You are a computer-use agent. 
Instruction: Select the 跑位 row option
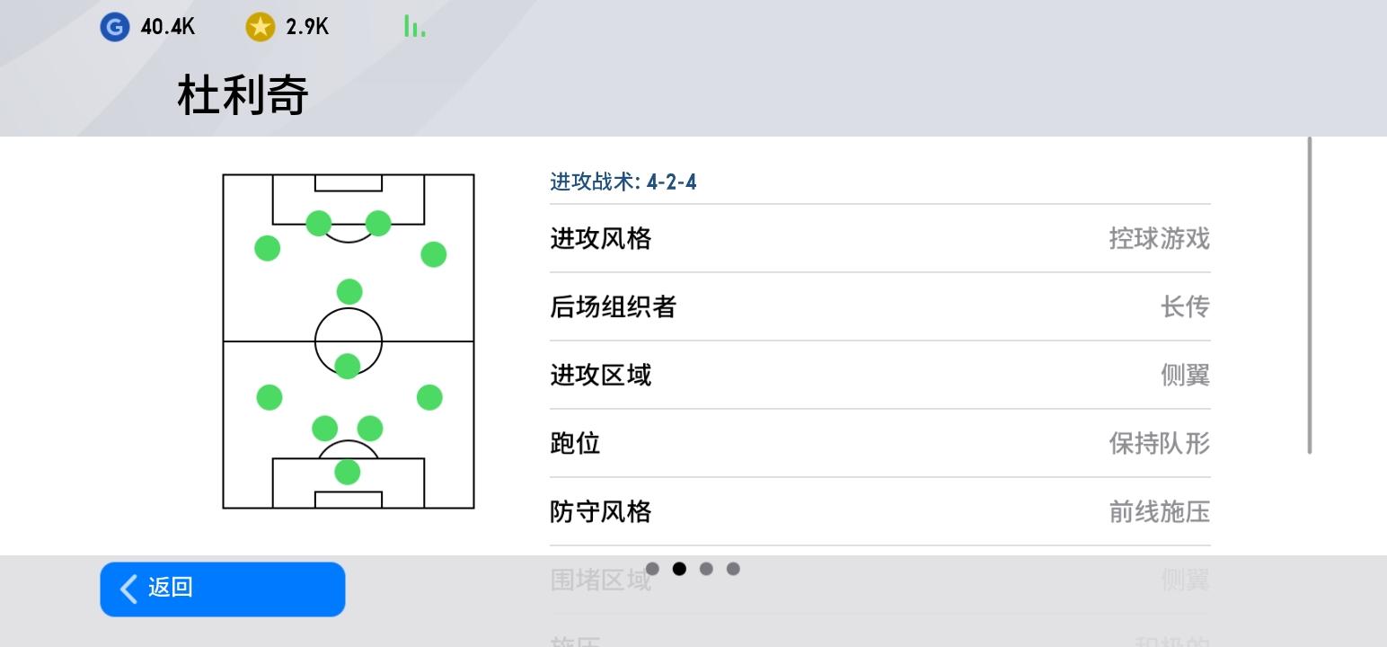click(x=879, y=444)
